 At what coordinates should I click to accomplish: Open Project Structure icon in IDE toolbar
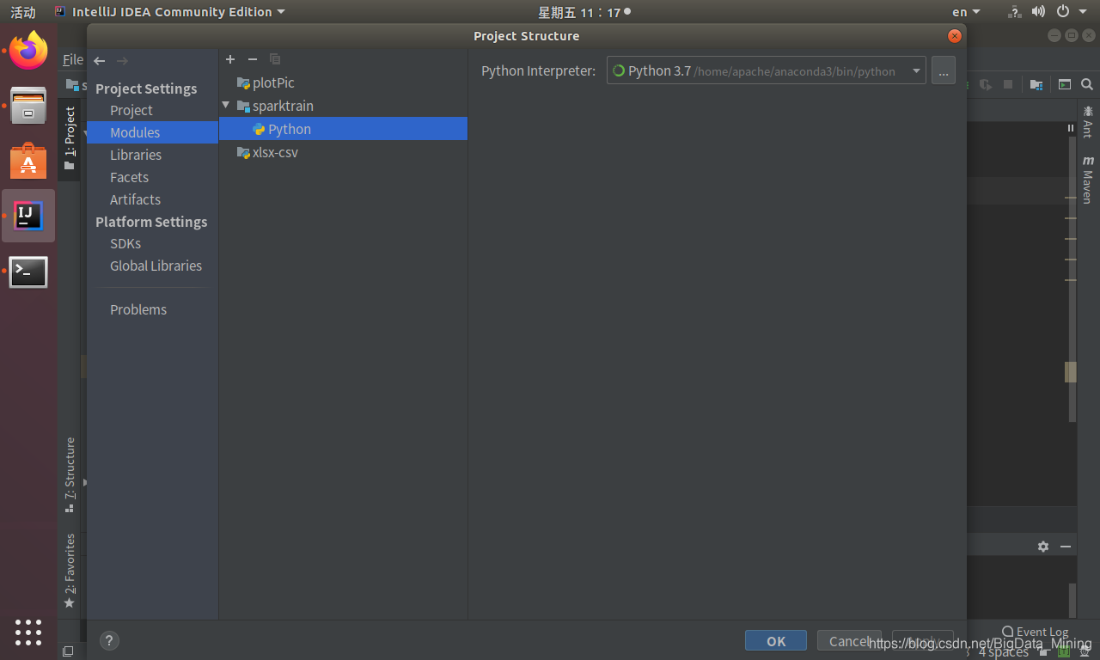click(1036, 84)
